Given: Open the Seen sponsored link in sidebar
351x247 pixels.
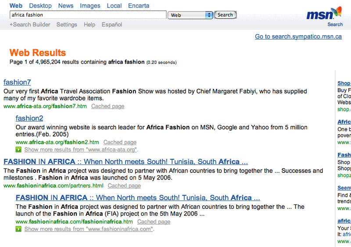Looking at the screenshot, I should coord(344,188).
